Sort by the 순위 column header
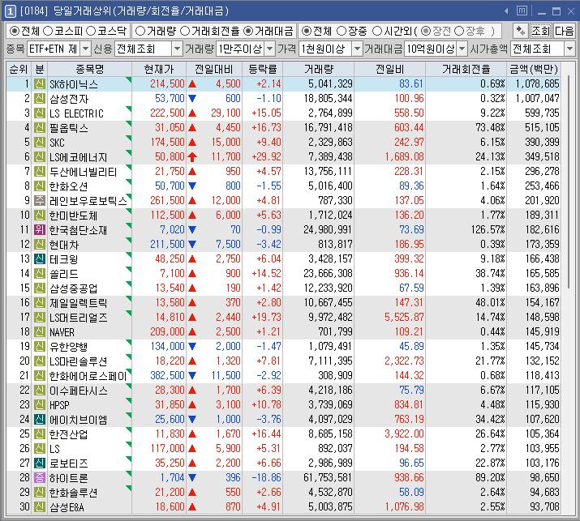 19,69
